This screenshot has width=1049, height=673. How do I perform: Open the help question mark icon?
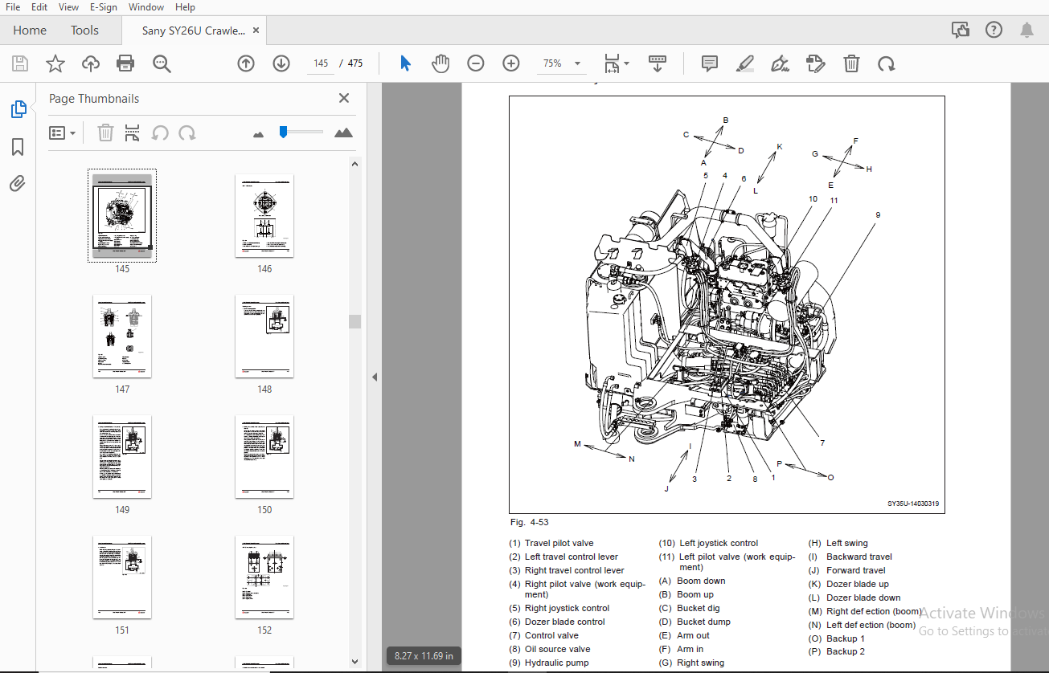tap(994, 31)
